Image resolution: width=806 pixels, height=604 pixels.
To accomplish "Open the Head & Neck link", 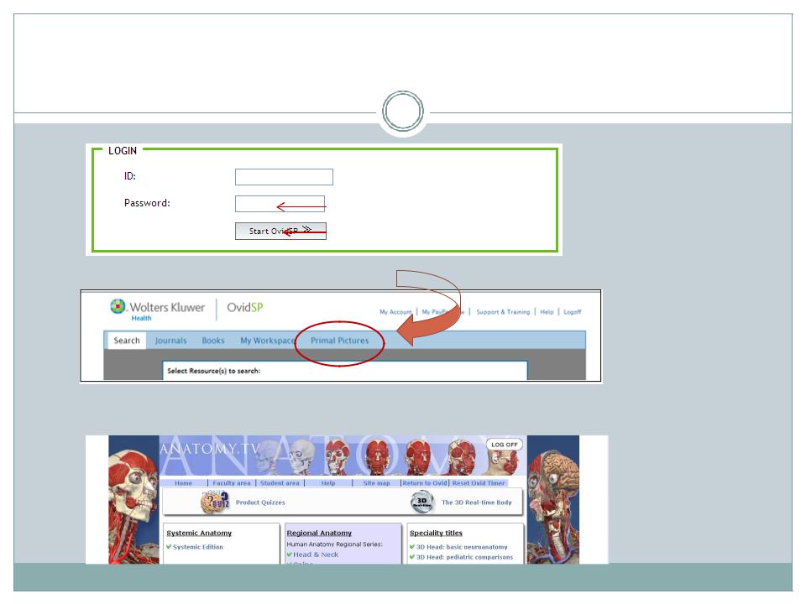I will click(316, 555).
